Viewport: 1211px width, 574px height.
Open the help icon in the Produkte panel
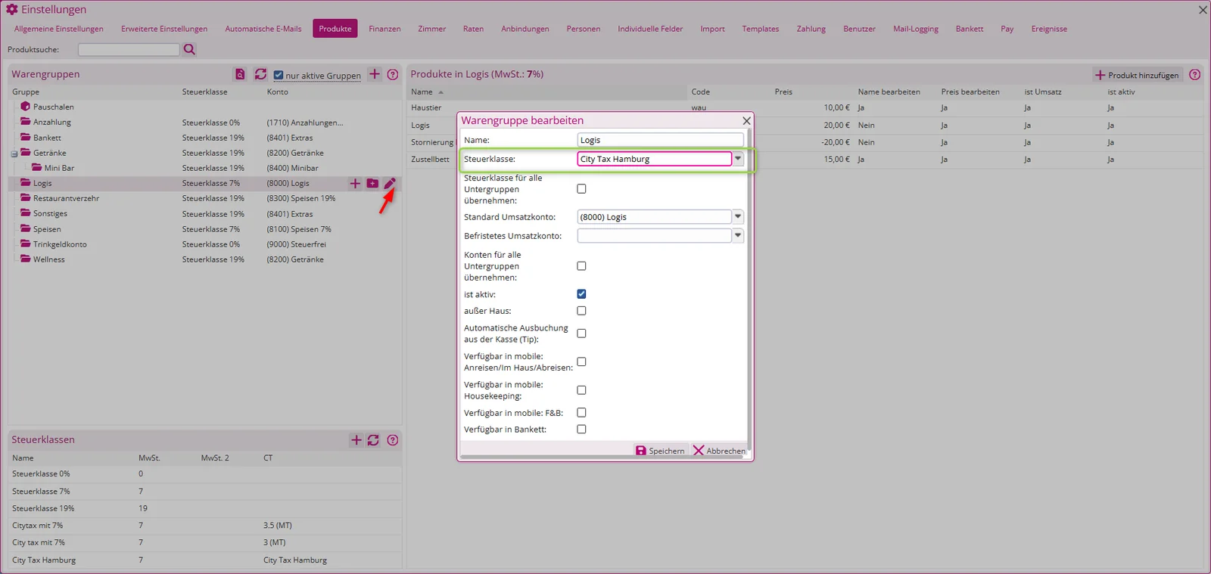(1195, 74)
